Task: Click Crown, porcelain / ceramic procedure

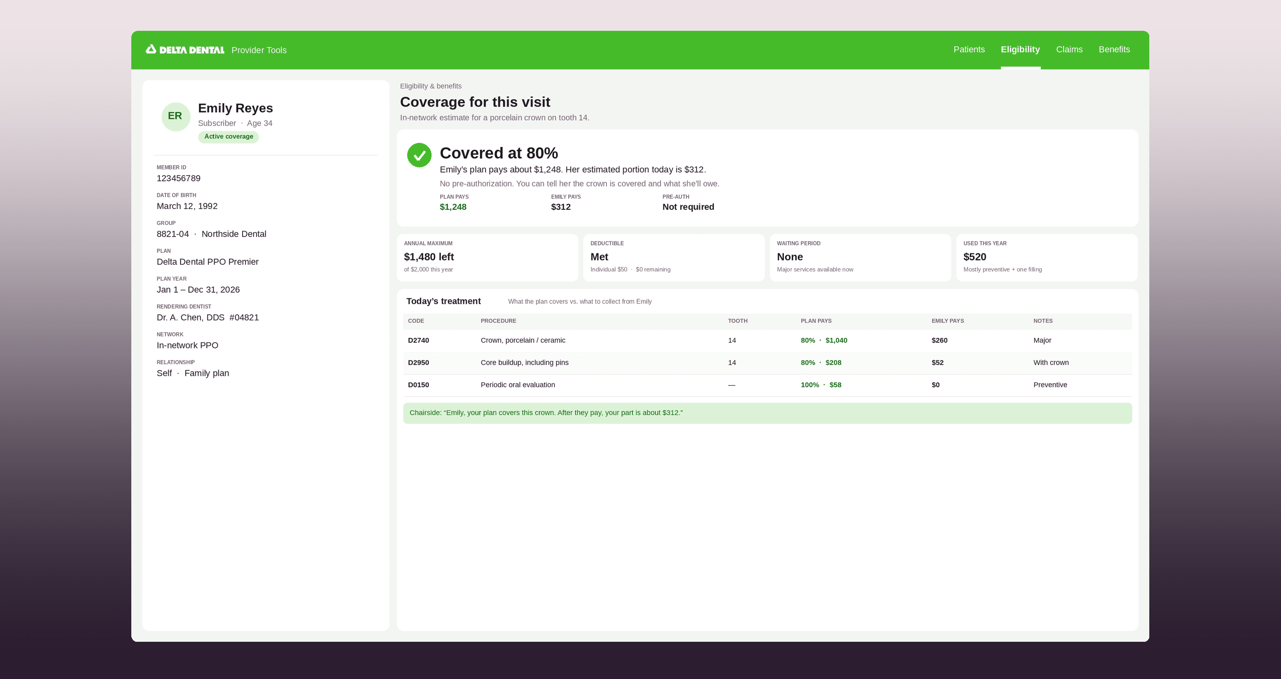Action: pos(523,340)
